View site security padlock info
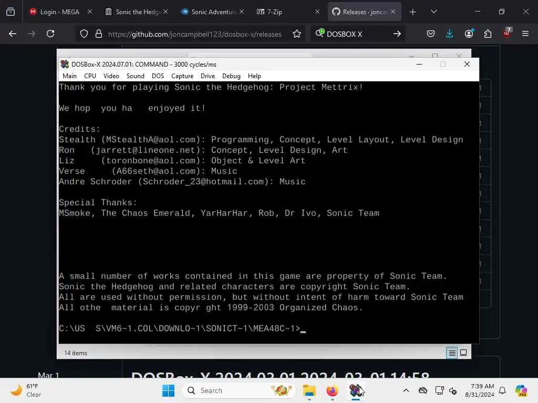Viewport: 538px width, 403px height. tap(99, 34)
